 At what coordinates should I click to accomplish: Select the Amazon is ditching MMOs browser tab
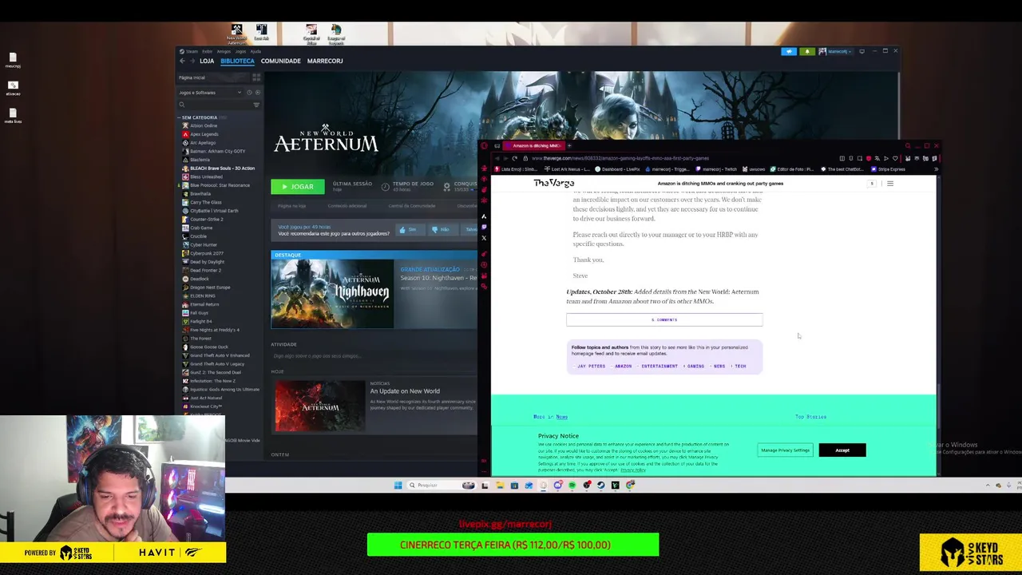533,146
